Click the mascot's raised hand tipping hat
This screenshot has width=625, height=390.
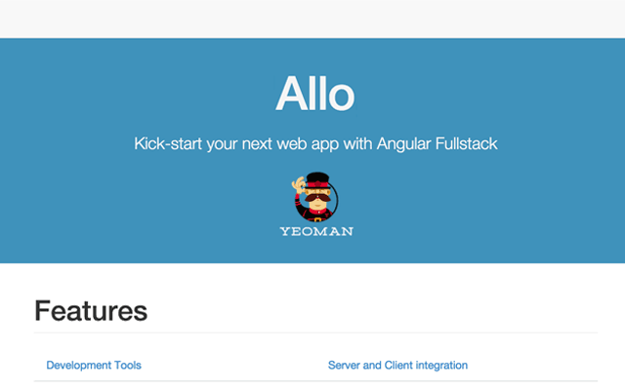pyautogui.click(x=298, y=185)
